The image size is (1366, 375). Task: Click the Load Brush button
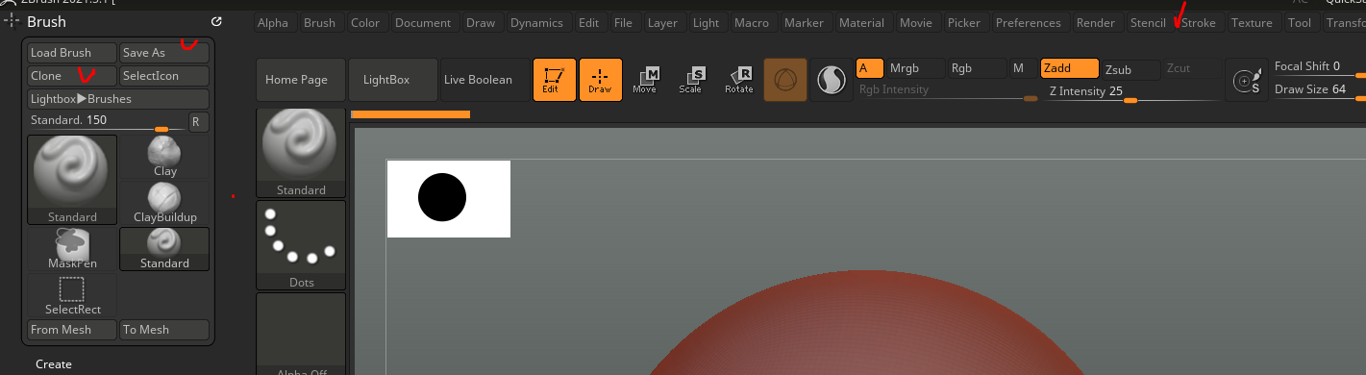[72, 53]
